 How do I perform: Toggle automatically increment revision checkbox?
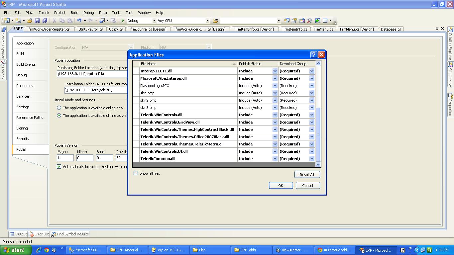[59, 166]
